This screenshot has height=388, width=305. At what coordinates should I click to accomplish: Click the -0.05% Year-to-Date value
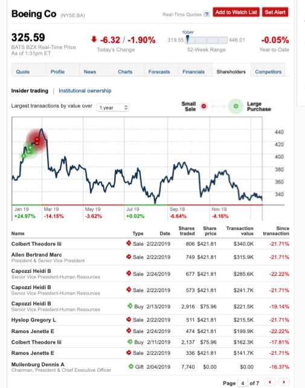(x=275, y=40)
